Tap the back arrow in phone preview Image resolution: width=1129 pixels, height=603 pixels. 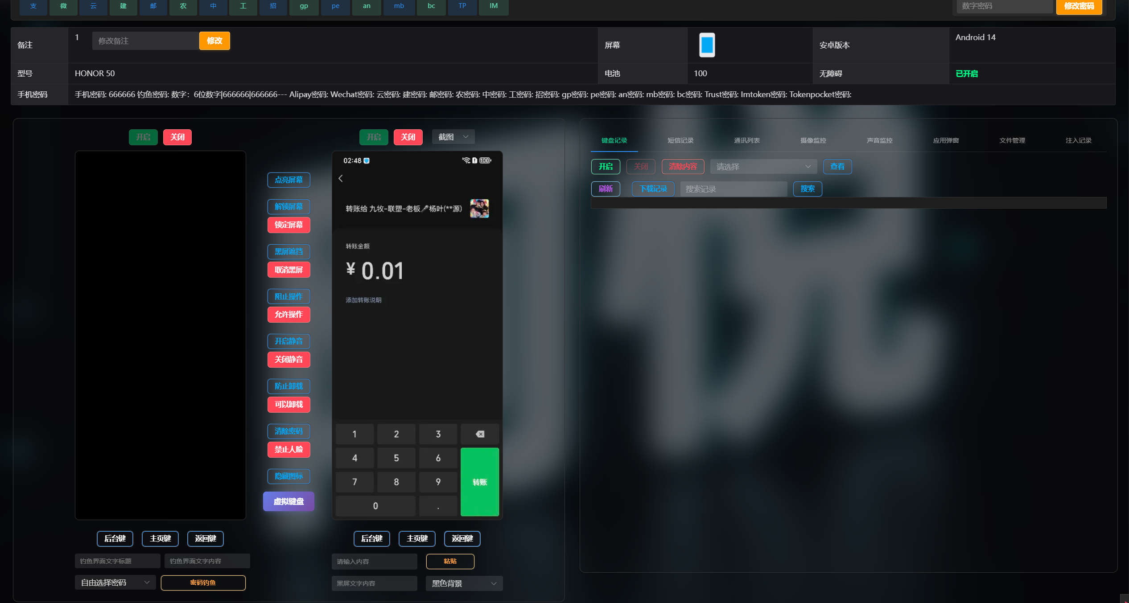pos(341,178)
